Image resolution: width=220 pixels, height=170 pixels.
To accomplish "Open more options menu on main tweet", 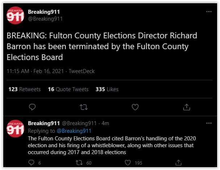I will [209, 12].
